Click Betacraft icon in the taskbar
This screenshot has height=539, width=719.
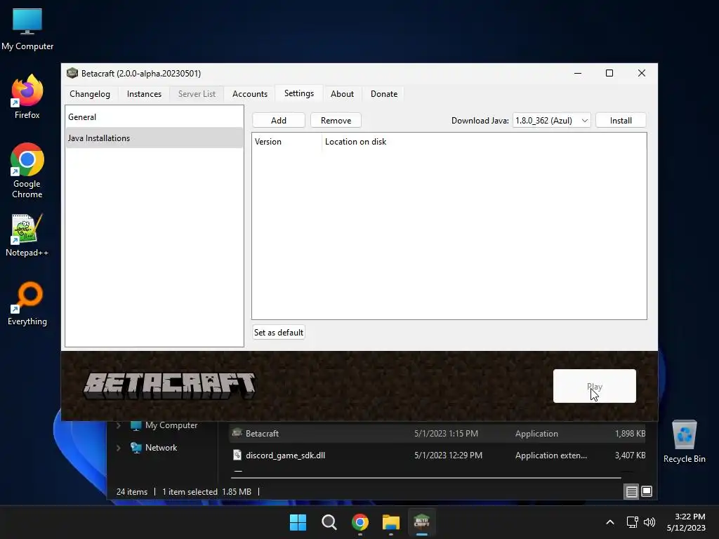(x=421, y=522)
